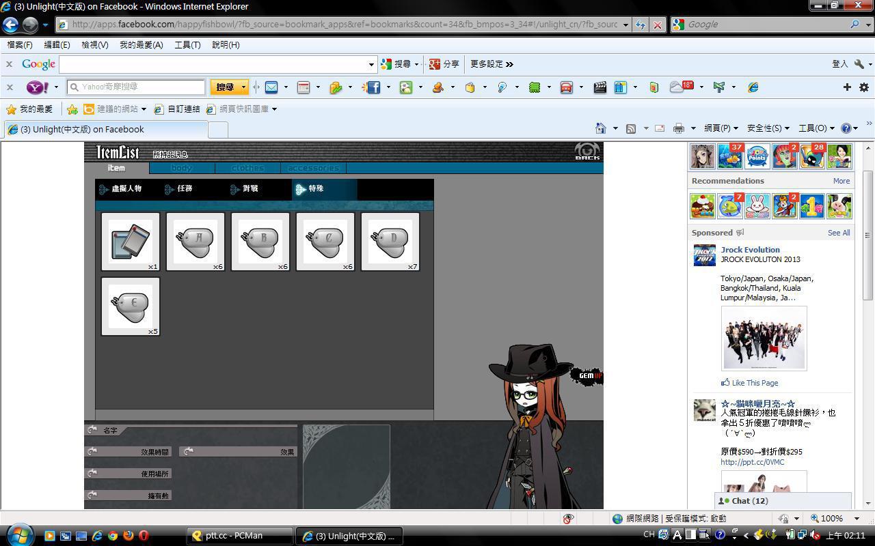This screenshot has width=875, height=546.
Task: Click the BACK icon in ItemList
Action: pyautogui.click(x=587, y=152)
